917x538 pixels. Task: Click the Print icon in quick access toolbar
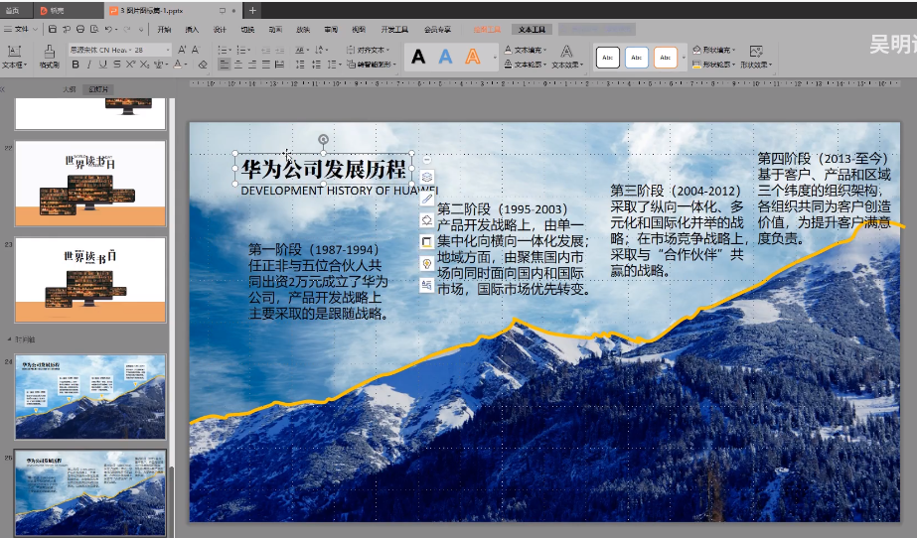point(80,29)
